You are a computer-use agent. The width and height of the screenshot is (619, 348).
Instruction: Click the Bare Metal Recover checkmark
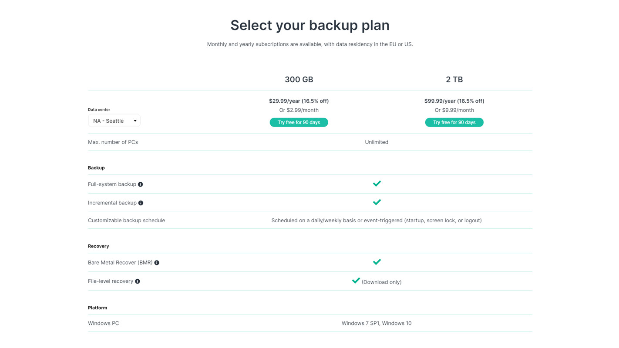[377, 262]
